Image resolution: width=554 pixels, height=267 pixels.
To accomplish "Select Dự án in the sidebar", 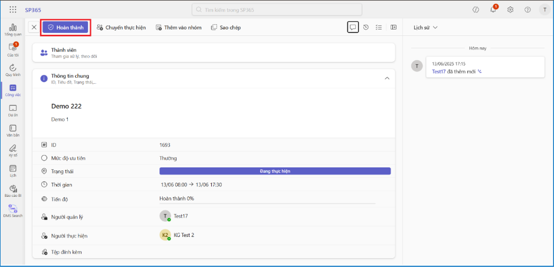I will [13, 110].
